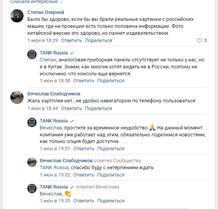Open the Степан Озерной name link
Image resolution: width=218 pixels, height=209 pixels.
pos(46,12)
